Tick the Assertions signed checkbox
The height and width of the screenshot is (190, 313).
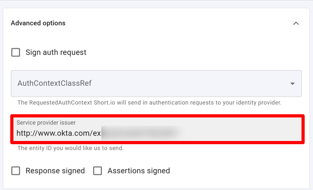98,171
